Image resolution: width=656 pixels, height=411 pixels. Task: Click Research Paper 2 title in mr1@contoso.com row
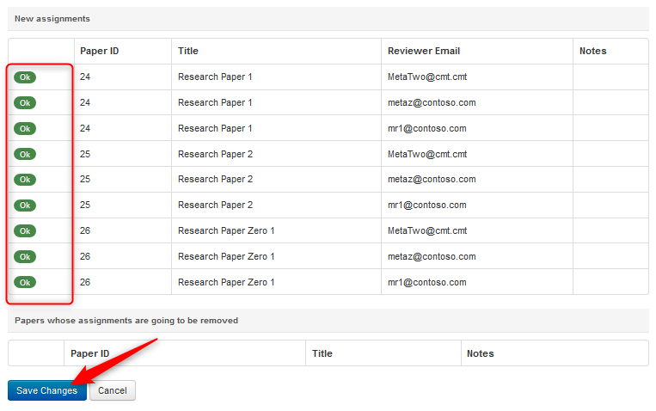coord(216,205)
